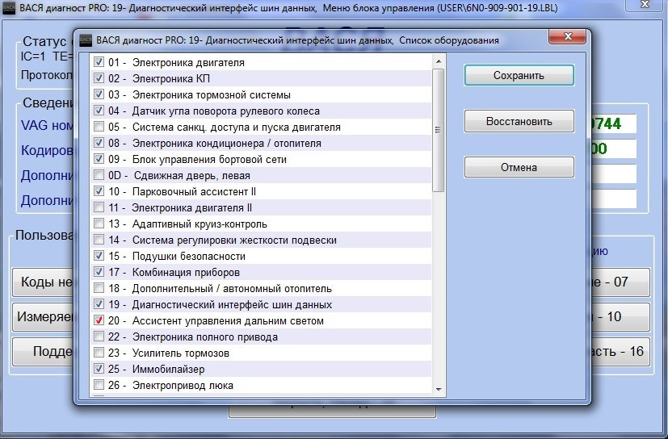Click the ВАСЯ icon in dialog title bar
The image size is (668, 439).
pos(86,40)
